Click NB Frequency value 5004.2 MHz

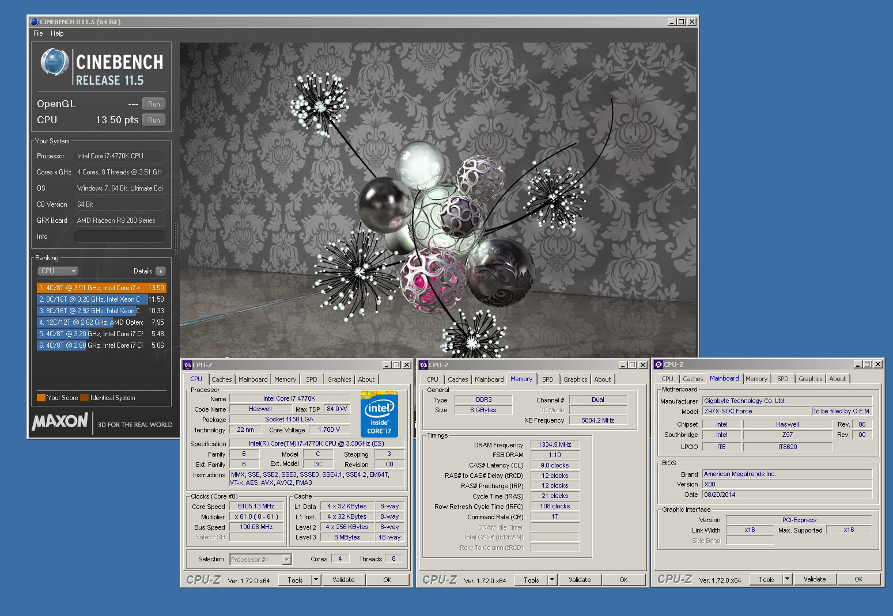point(598,421)
